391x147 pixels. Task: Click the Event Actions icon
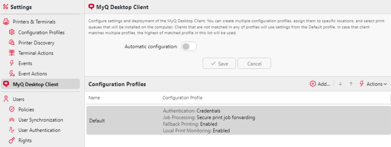click(x=12, y=73)
